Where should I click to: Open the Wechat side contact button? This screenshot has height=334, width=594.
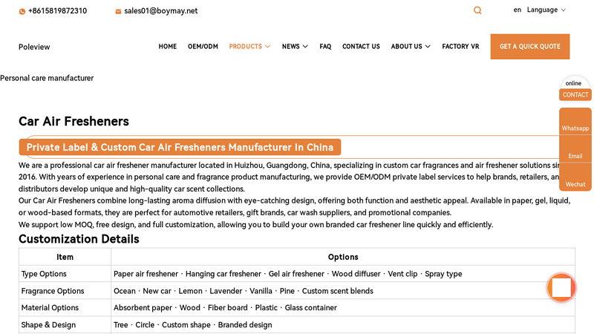(x=575, y=177)
